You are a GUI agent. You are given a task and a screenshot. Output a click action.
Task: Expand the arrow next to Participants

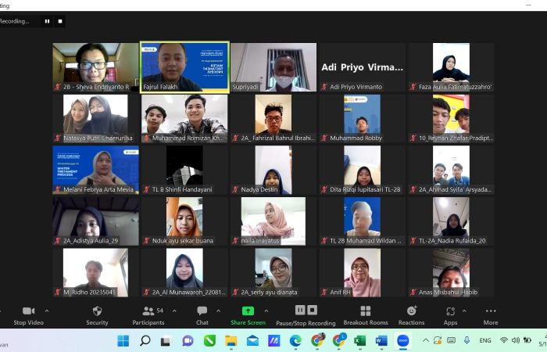coord(173,311)
